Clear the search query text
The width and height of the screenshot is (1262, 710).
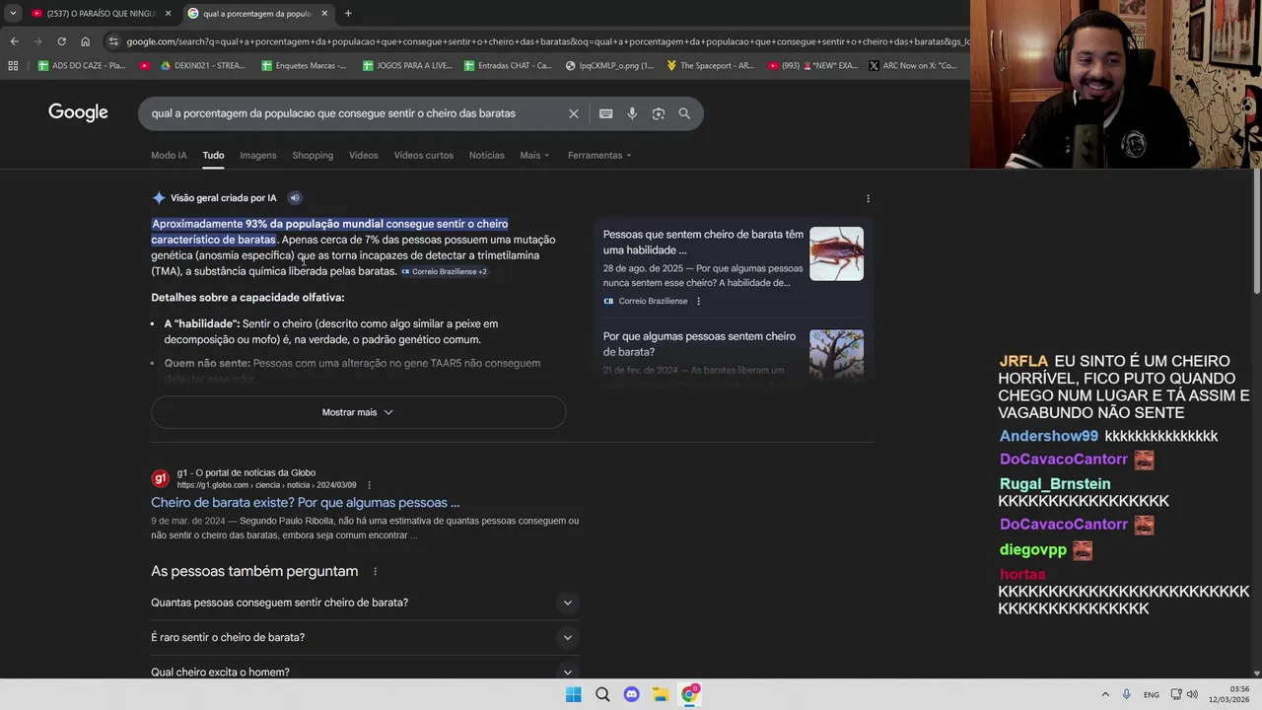pyautogui.click(x=574, y=113)
